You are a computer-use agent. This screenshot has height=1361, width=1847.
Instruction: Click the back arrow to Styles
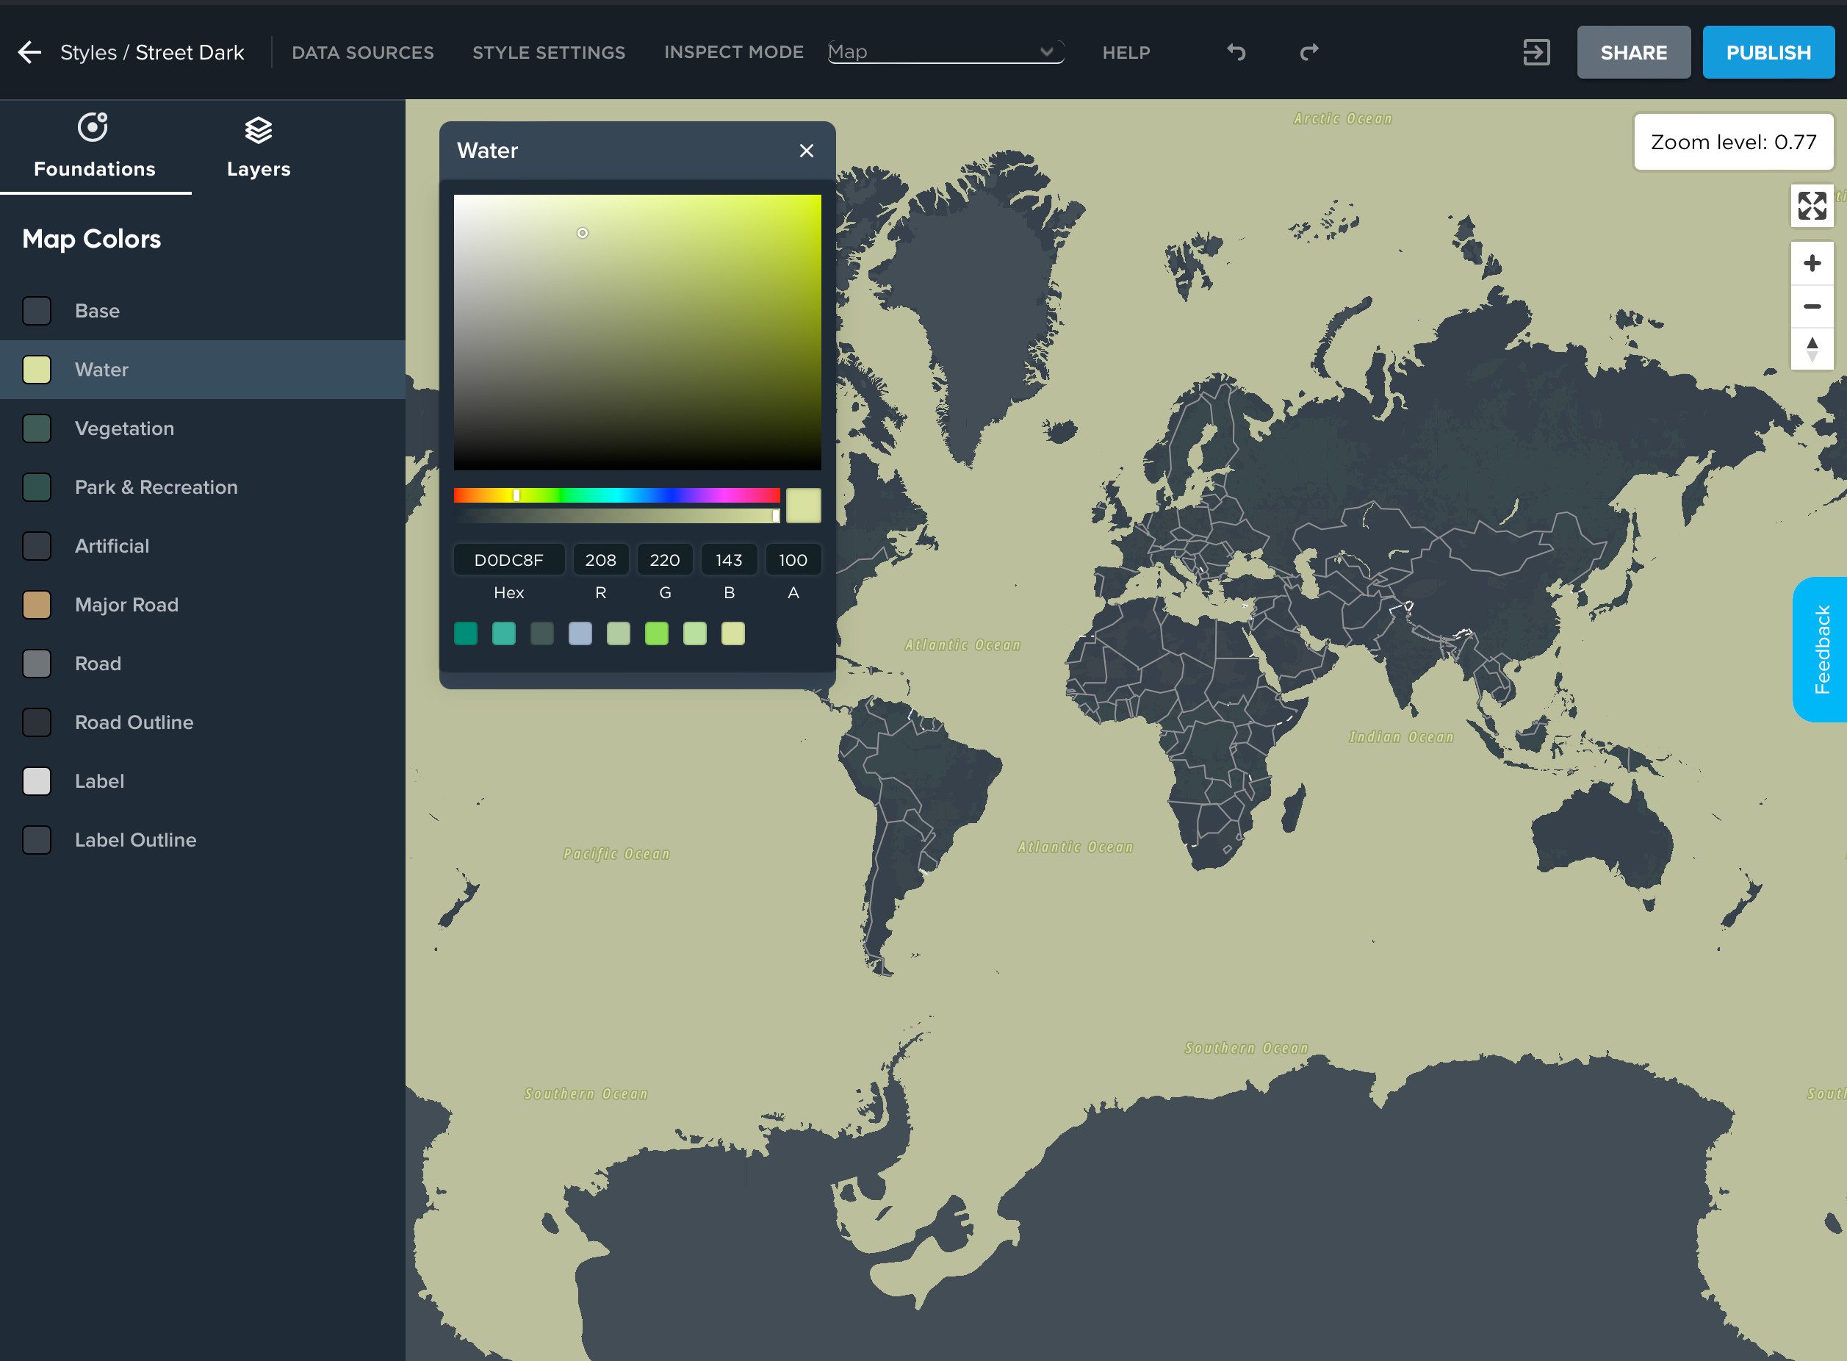(29, 53)
